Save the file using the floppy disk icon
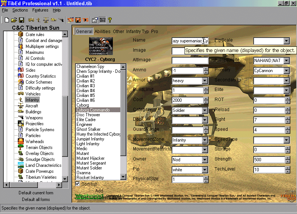Viewport: 297px width, 214px height. coord(22,20)
